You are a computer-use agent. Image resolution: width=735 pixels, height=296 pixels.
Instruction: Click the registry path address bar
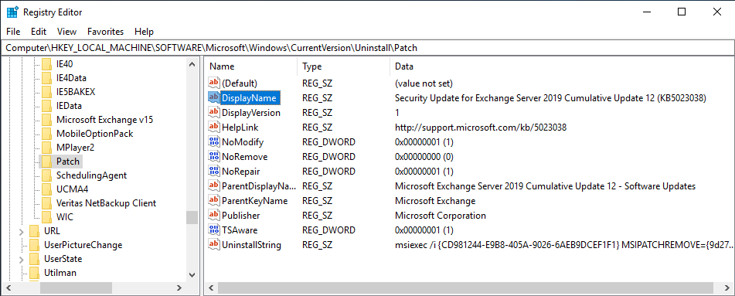click(368, 47)
